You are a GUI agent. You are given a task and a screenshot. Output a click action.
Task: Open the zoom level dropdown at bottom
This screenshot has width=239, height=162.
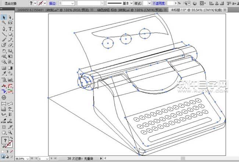tap(28, 159)
